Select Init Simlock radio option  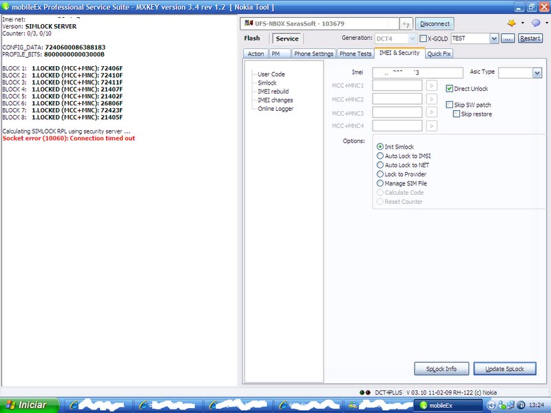[x=380, y=147]
